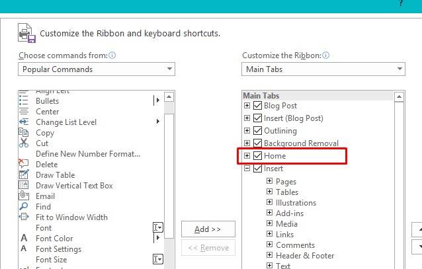The height and width of the screenshot is (269, 422).
Task: Click the Change List Level icon
Action: click(23, 122)
